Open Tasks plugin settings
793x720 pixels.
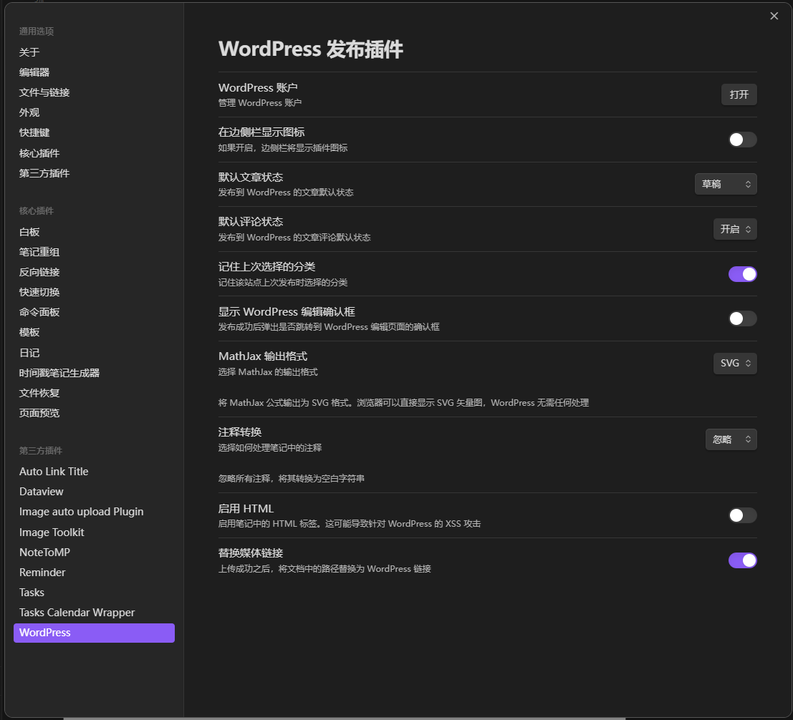[94, 593]
